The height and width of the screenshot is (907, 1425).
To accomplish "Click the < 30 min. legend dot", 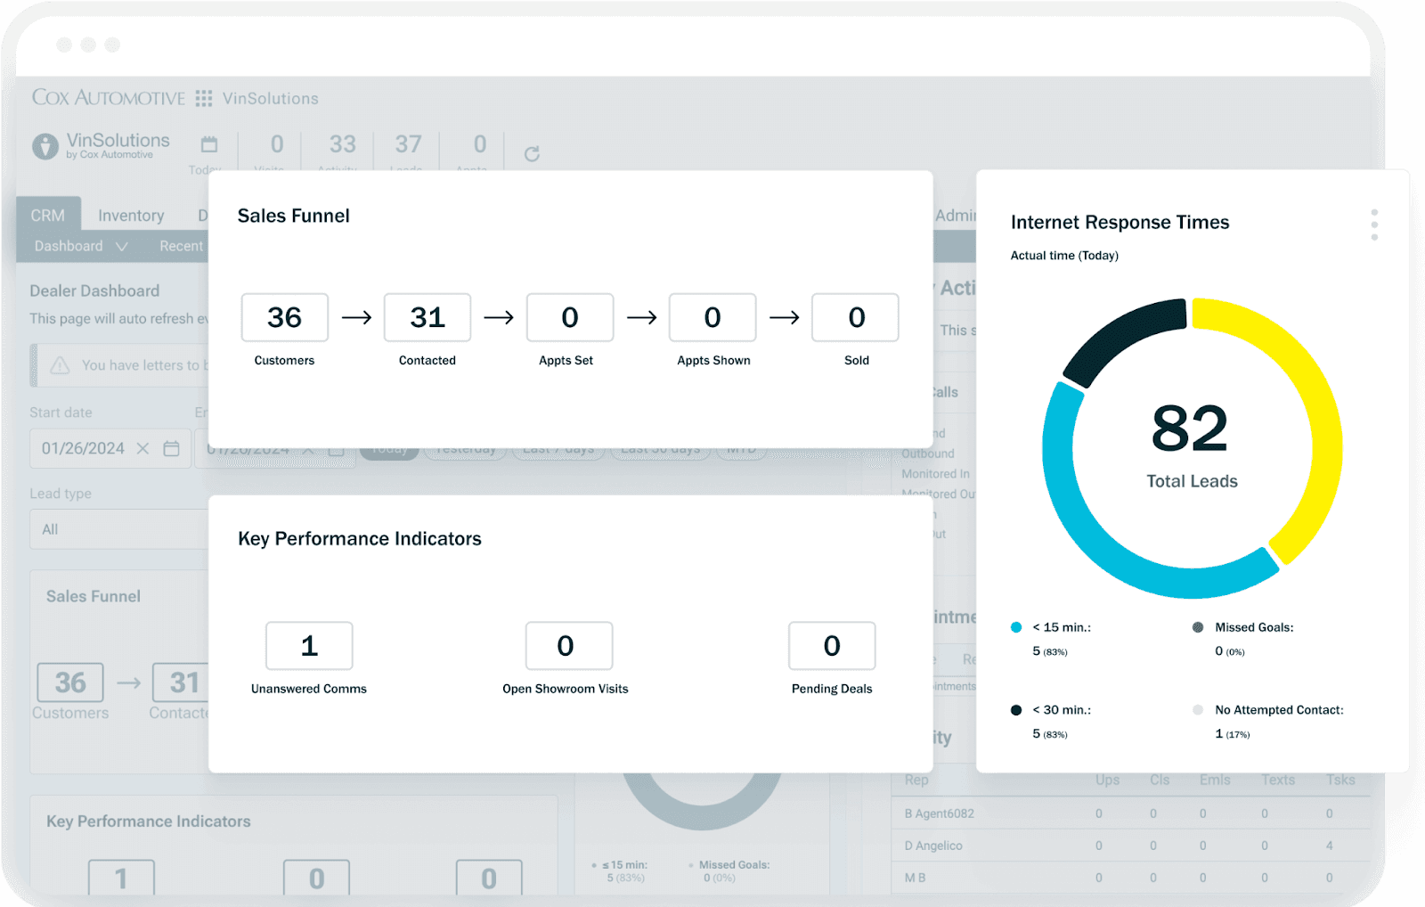I will [x=1016, y=710].
